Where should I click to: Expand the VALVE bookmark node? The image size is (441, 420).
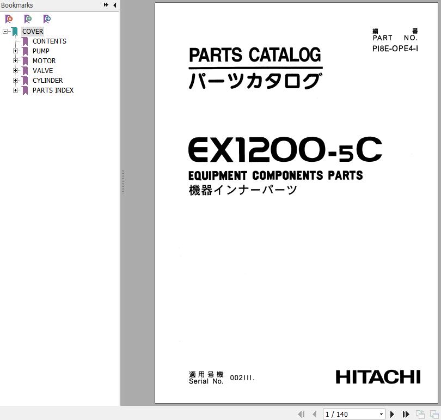(15, 71)
